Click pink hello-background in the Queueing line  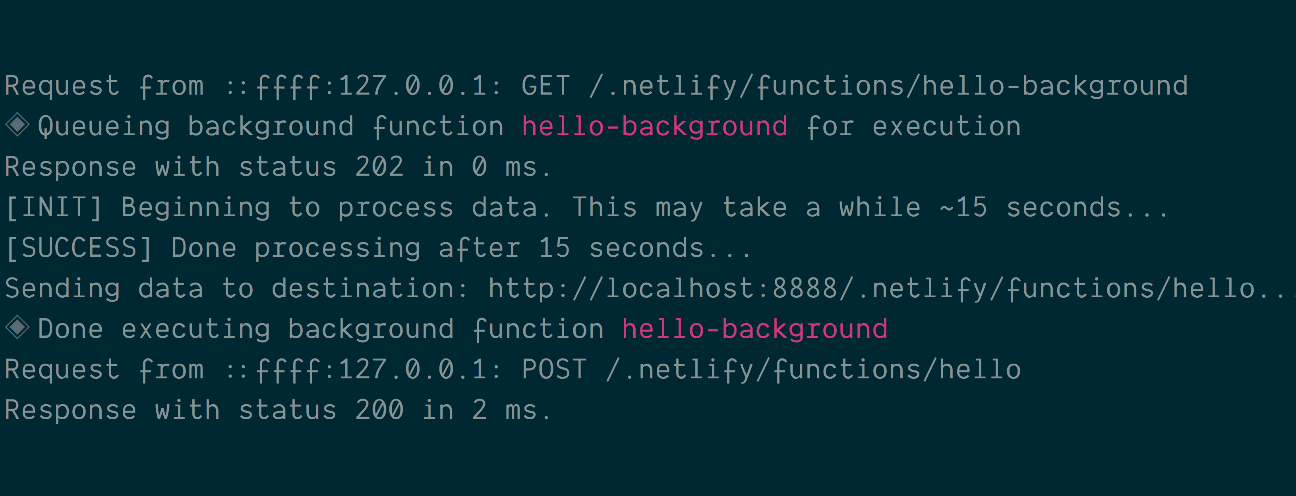point(654,126)
